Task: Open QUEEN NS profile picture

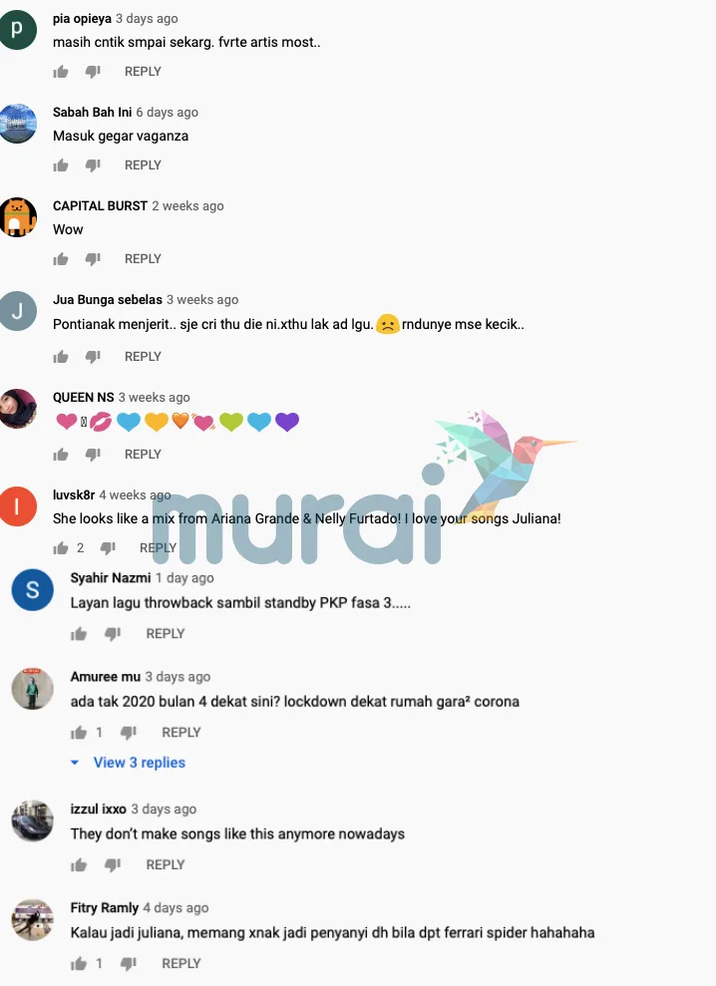Action: click(17, 409)
